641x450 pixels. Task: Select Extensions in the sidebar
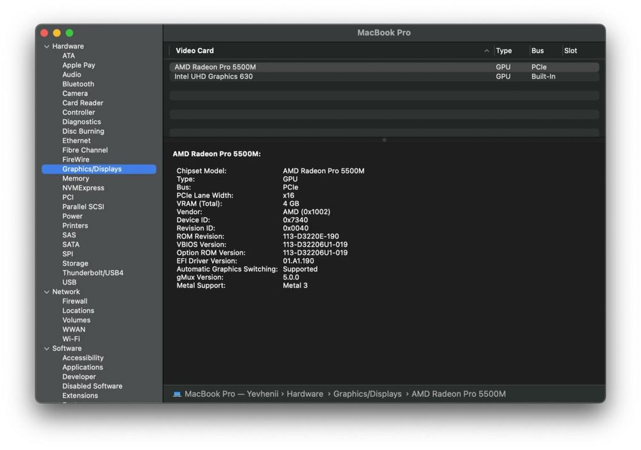[80, 396]
